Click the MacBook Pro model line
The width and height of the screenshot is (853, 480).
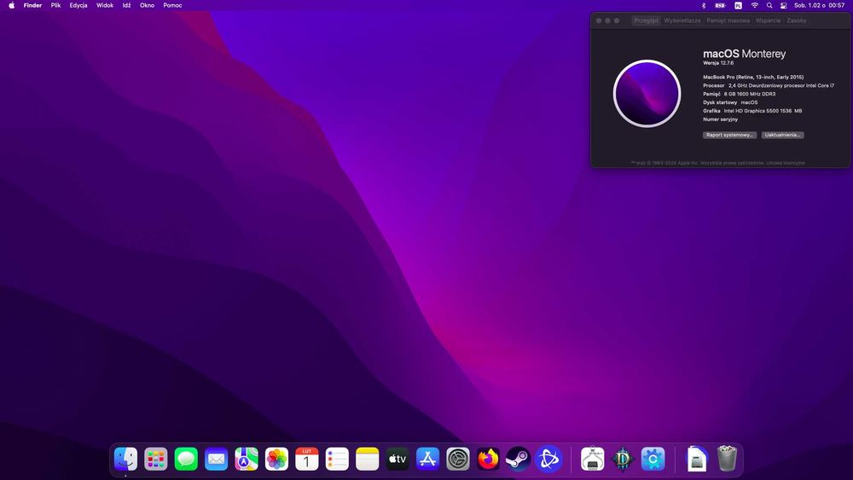tap(753, 78)
